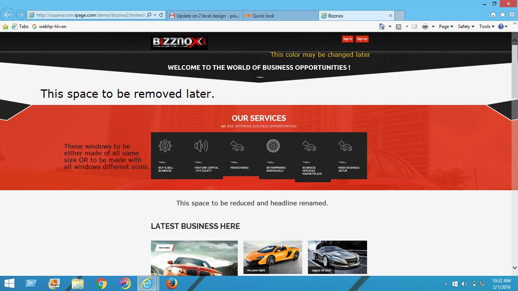
Task: Switch to the Update on 2 level design tab
Action: click(205, 16)
